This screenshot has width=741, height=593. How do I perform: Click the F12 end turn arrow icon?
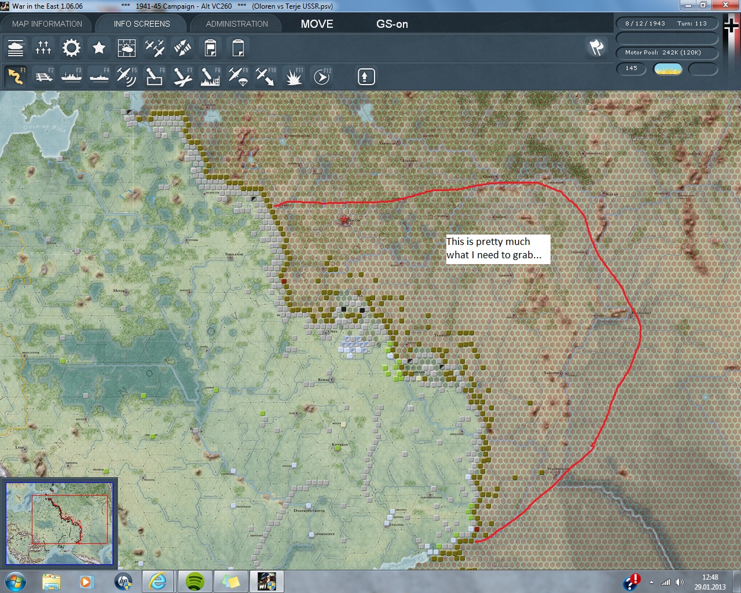point(322,76)
